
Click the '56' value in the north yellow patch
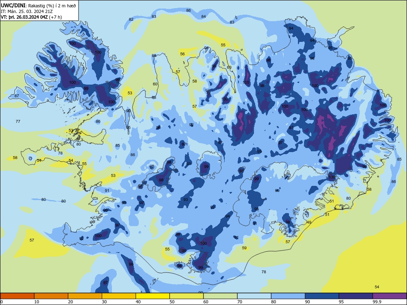[x=182, y=54]
